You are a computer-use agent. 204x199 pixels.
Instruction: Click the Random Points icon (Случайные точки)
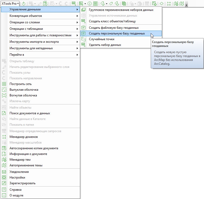click(84, 39)
